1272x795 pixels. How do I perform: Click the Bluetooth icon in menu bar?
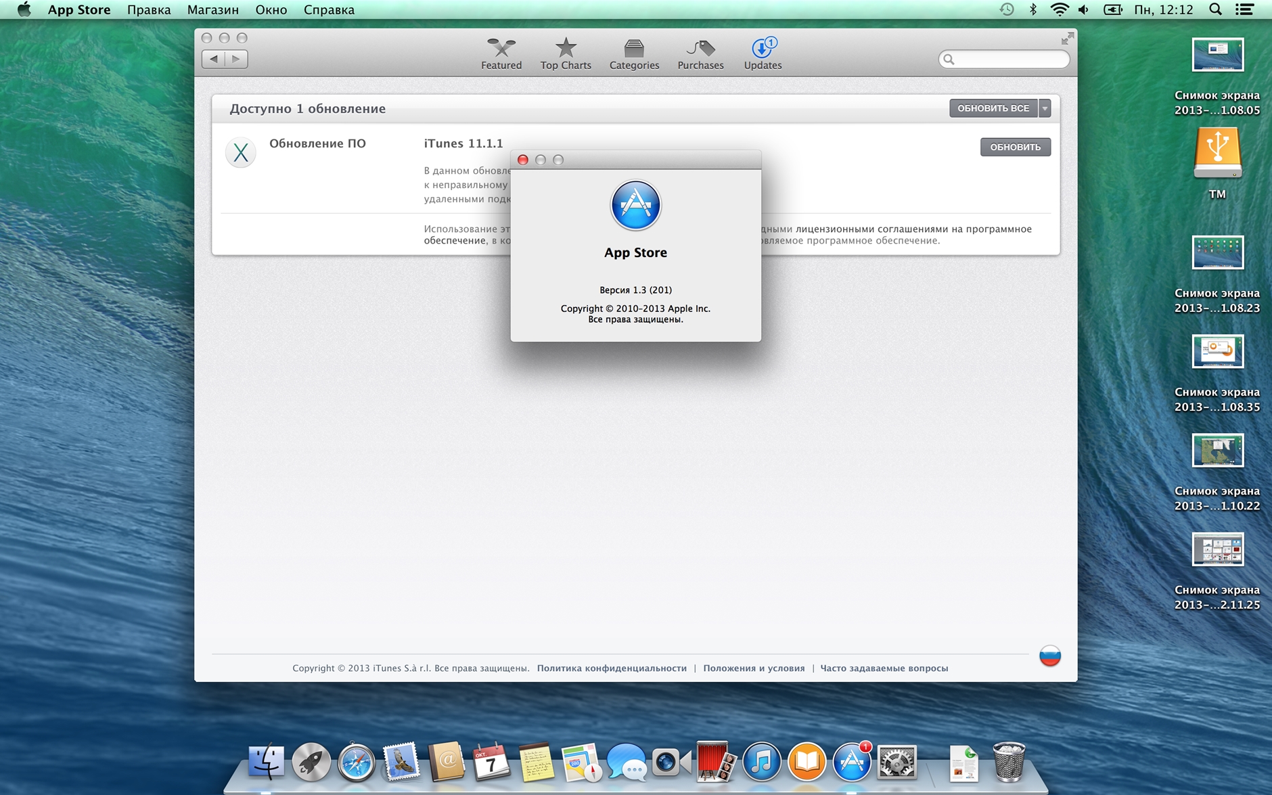(x=1033, y=9)
